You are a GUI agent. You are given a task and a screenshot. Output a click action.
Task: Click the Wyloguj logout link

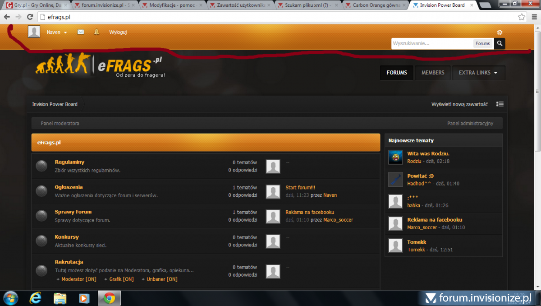tap(118, 32)
